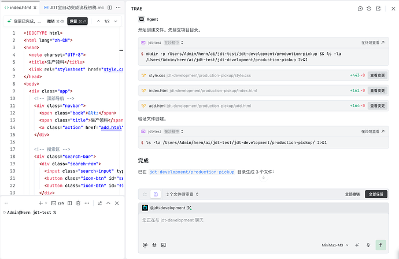Screen dimensions: 399x259
Task: Go to previous change with up chevron
Action: (x=98, y=21)
